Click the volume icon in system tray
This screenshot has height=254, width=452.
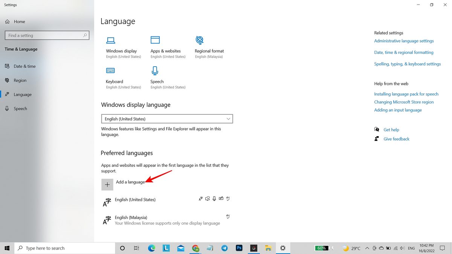403,248
